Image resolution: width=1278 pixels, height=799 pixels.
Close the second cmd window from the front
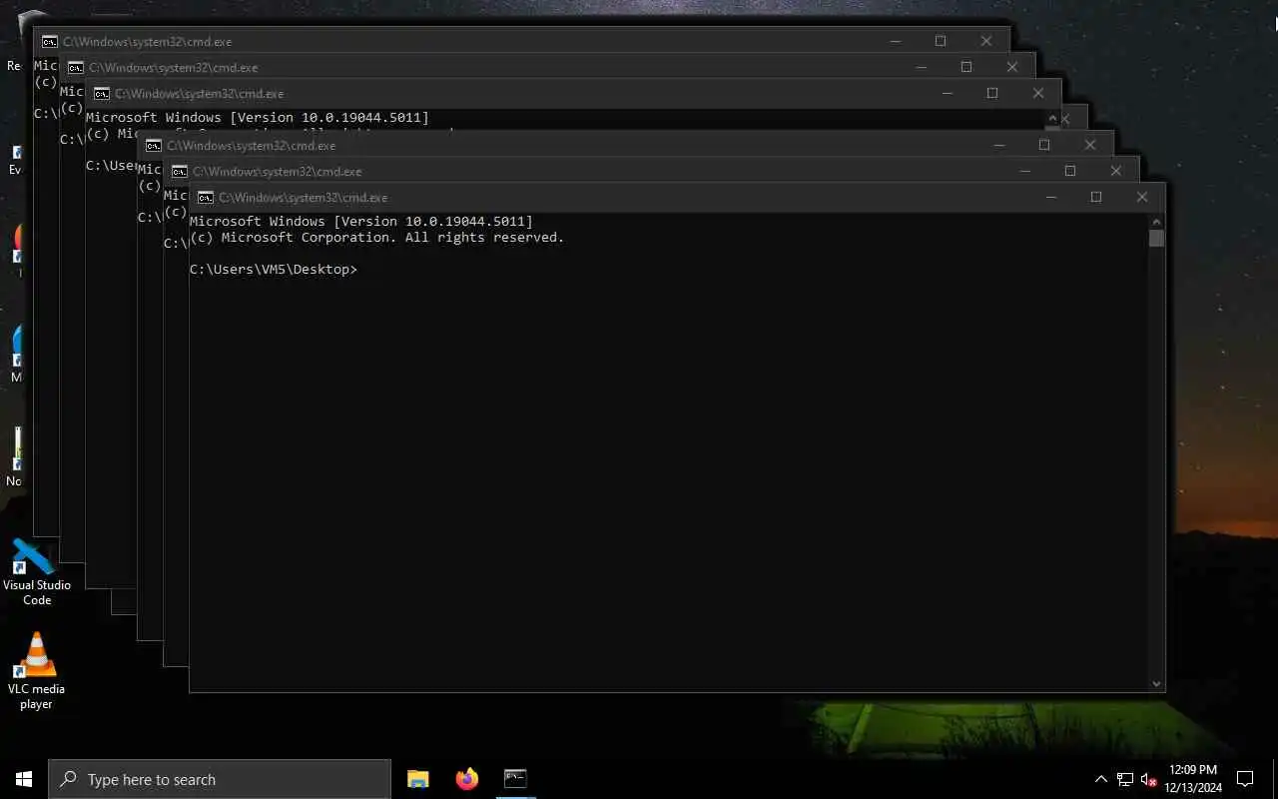point(1116,171)
